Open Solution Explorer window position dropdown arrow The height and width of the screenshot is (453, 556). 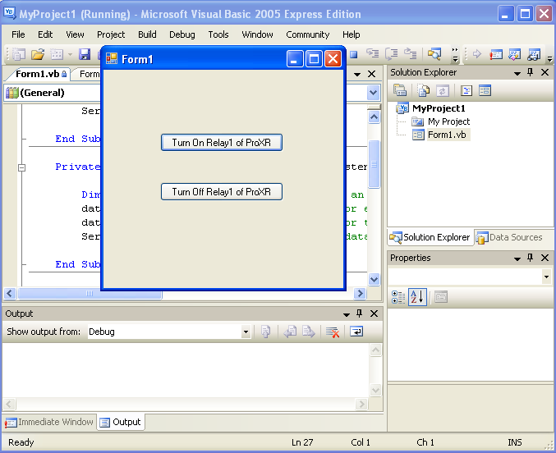[x=517, y=73]
